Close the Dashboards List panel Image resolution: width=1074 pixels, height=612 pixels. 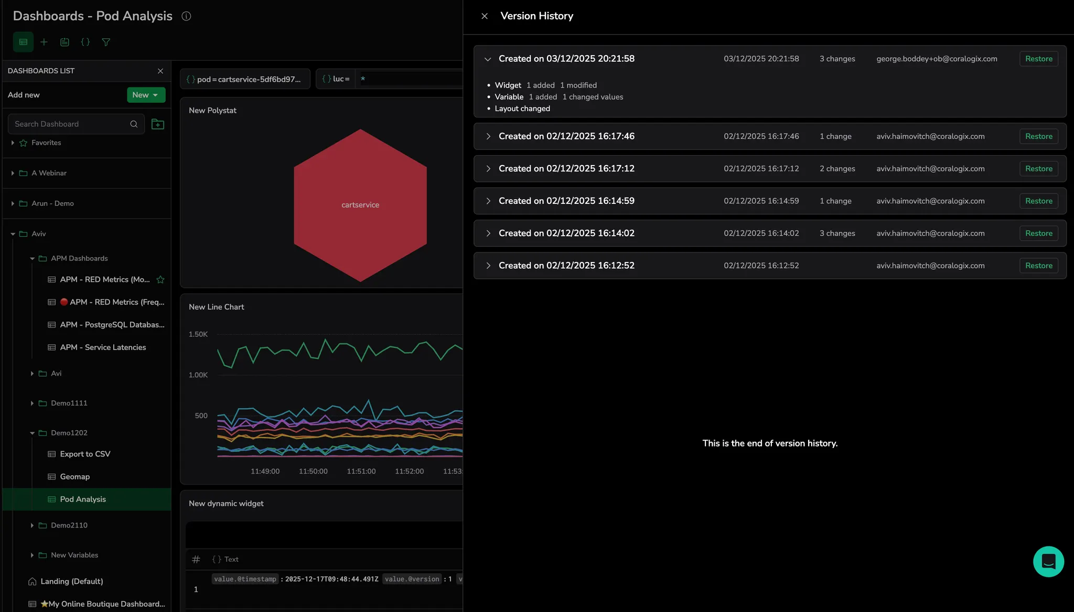[160, 71]
